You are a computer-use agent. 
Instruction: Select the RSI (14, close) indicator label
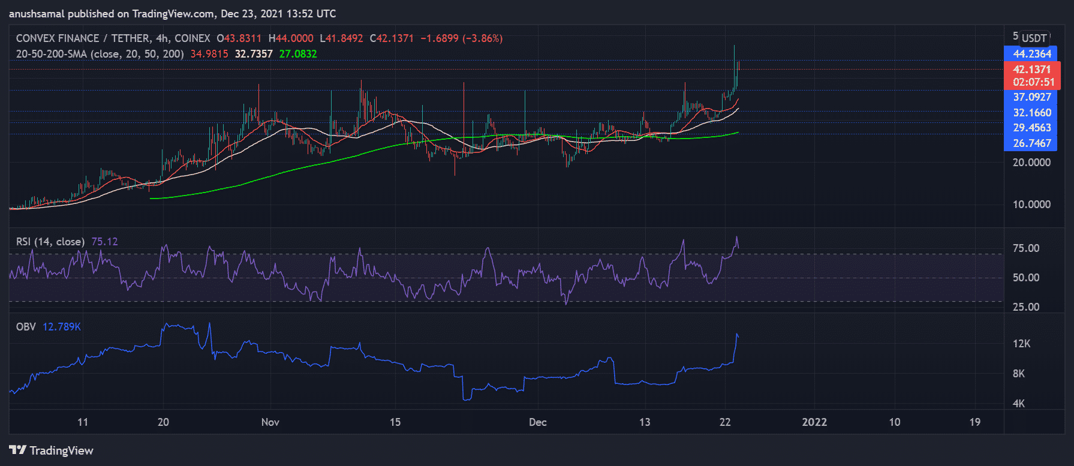click(50, 242)
